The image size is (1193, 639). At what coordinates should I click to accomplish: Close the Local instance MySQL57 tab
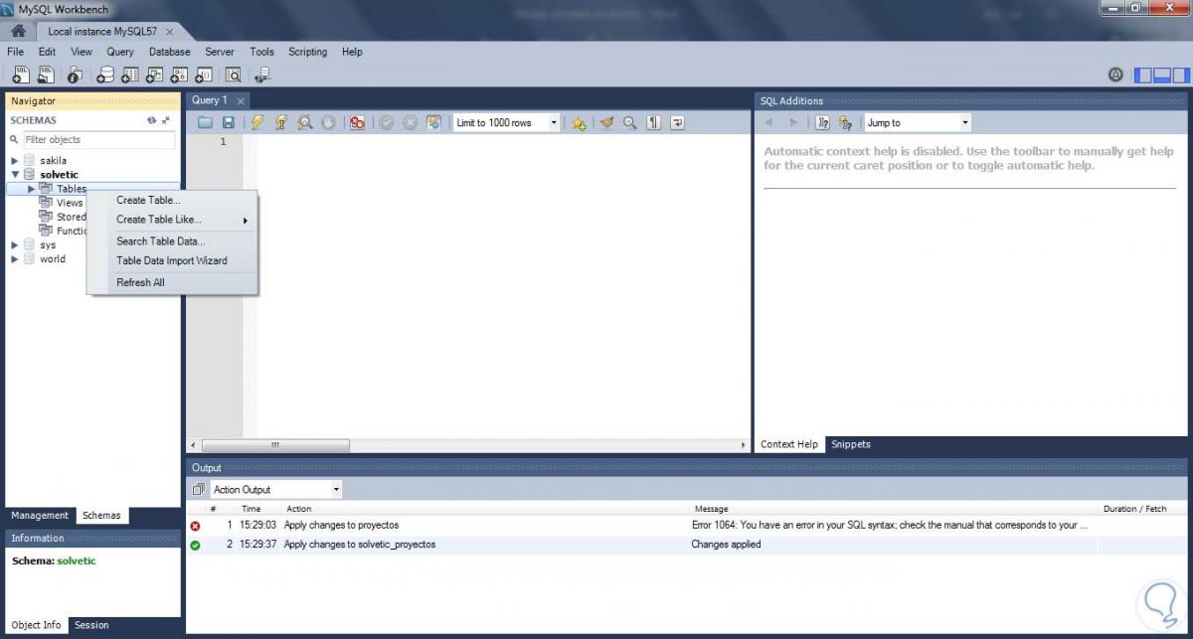(169, 32)
